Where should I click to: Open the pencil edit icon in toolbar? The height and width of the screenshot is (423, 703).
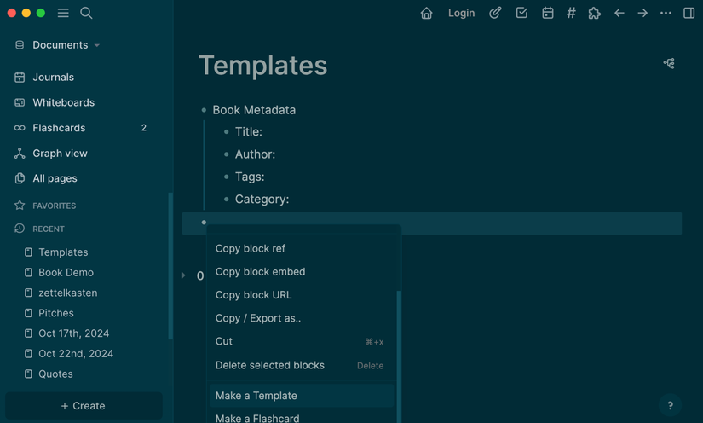[x=495, y=13]
